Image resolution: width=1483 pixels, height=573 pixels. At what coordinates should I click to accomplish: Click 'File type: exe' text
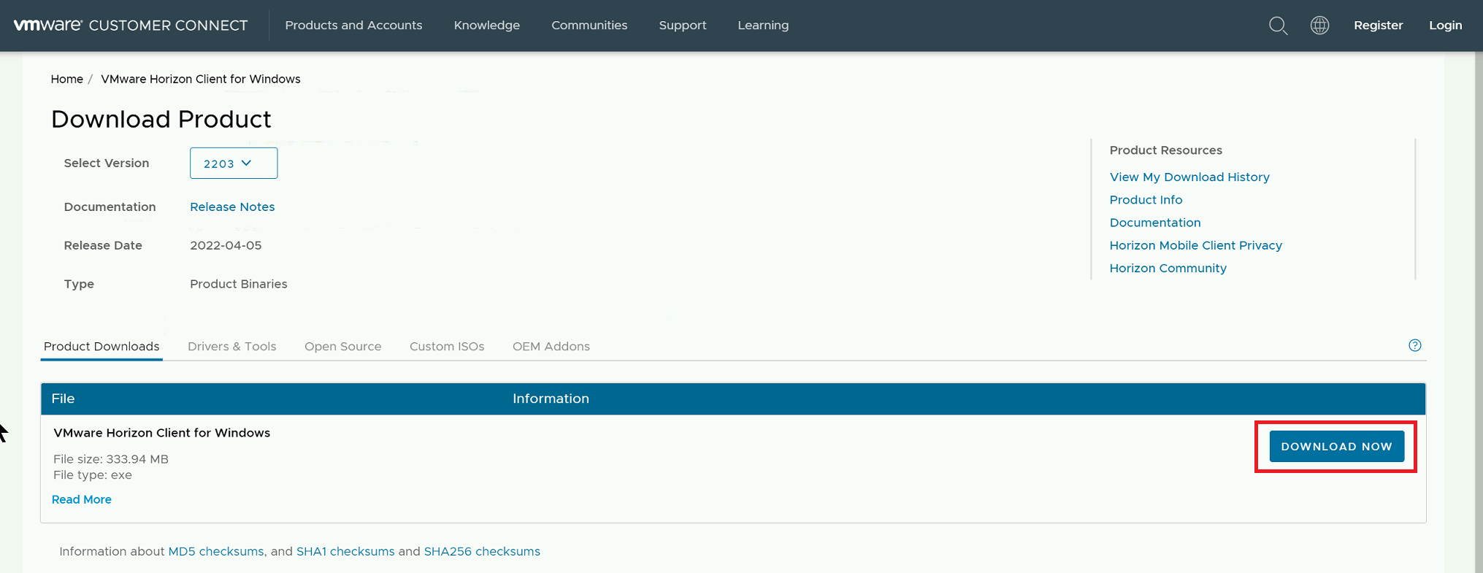tap(93, 475)
